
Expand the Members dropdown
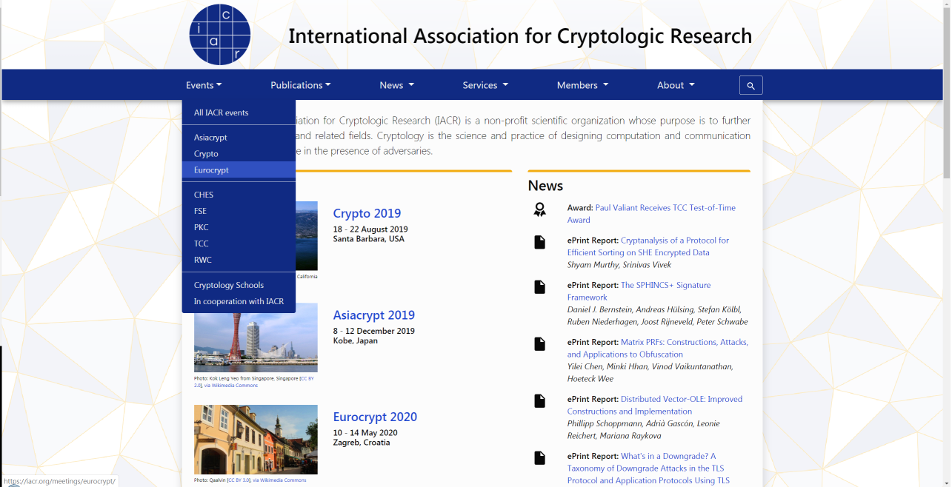pyautogui.click(x=582, y=84)
